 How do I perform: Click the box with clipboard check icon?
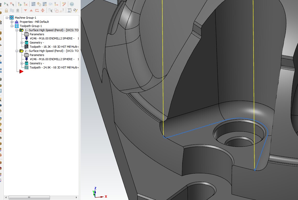coord(39,4)
